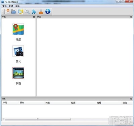Viewport: 134px width, 126px height.
Task: Click the new project document icon
Action: [x=7, y=11]
